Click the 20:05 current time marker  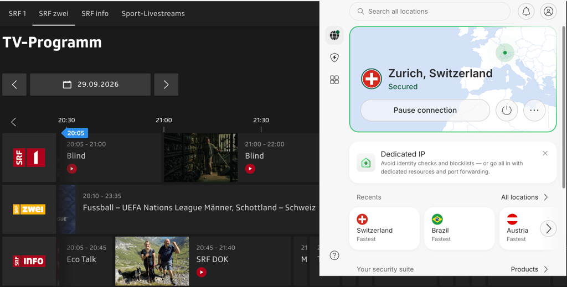75,133
